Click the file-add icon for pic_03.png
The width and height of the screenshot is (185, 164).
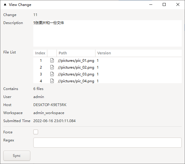[52, 74]
